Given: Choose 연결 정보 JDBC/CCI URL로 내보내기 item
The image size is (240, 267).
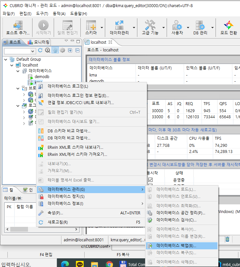Looking at the screenshot, I should pyautogui.click(x=92, y=103).
